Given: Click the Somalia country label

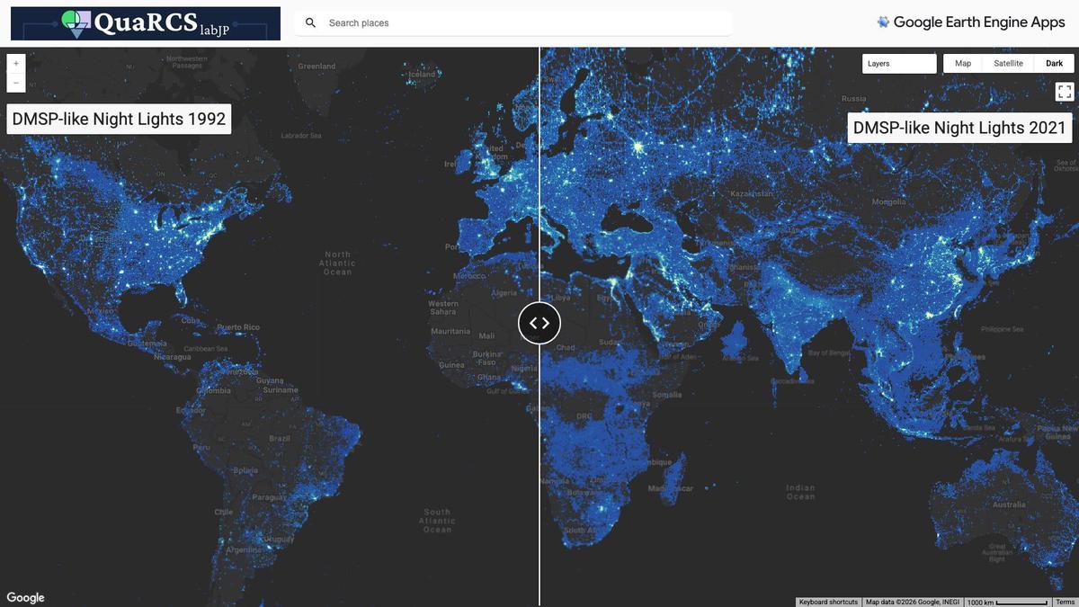Looking at the screenshot, I should click(667, 395).
